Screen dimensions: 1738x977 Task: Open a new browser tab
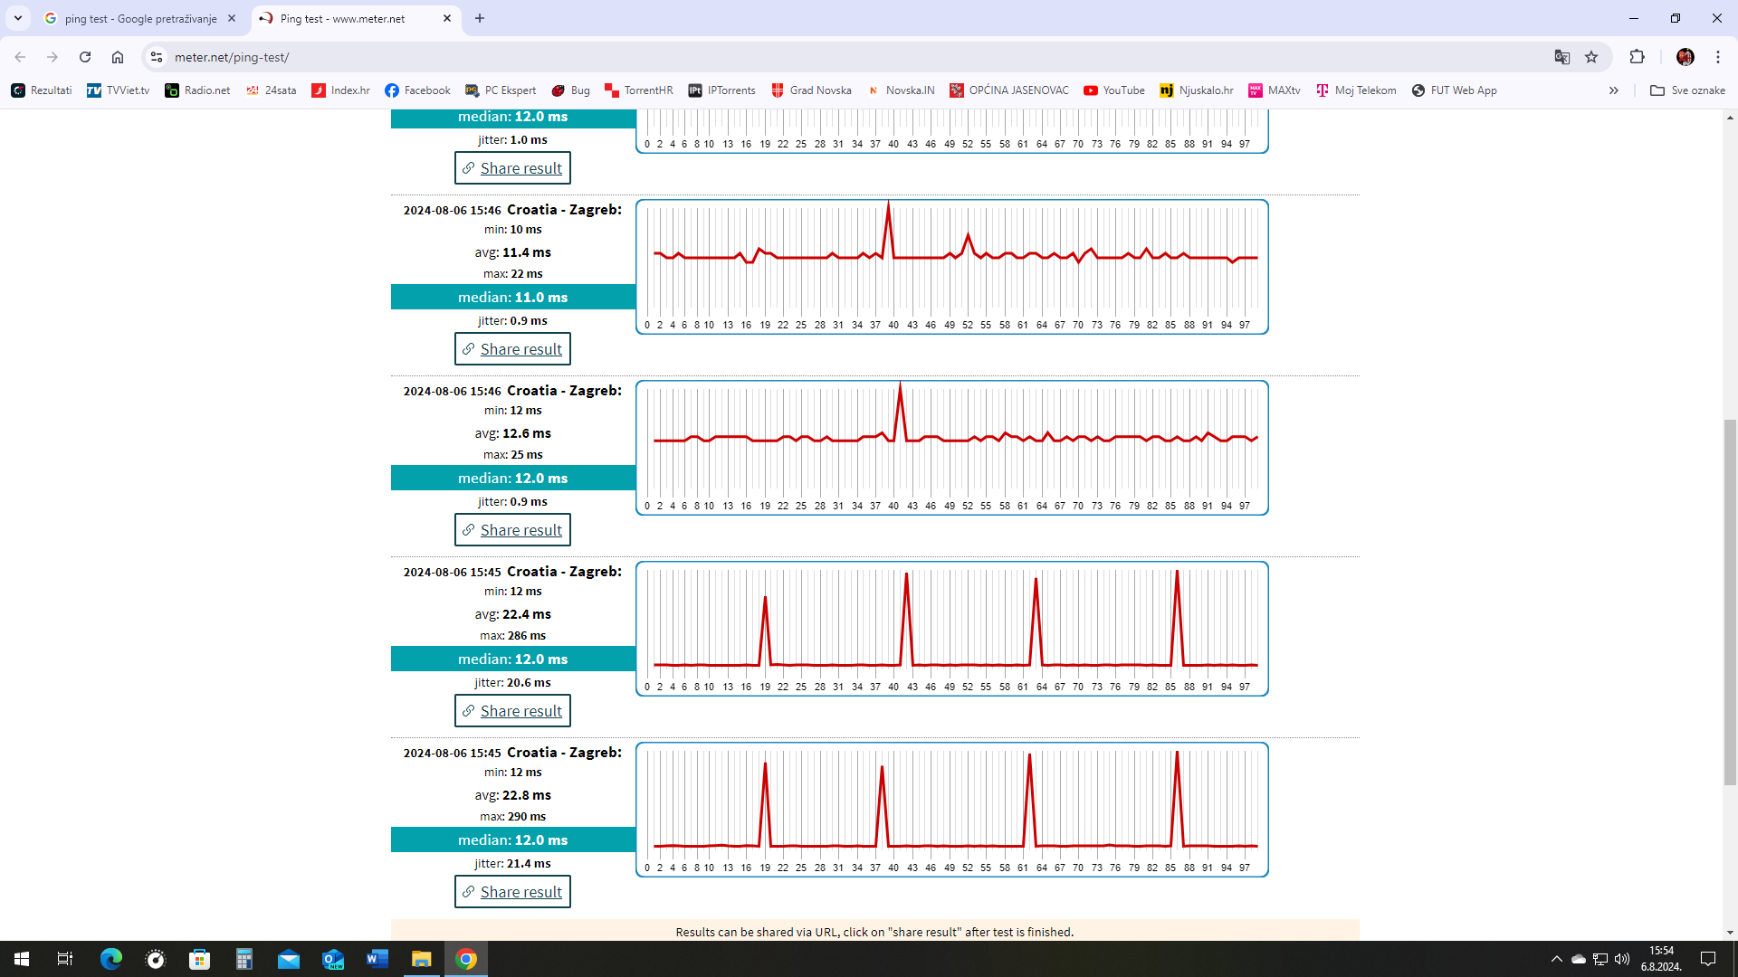pos(480,18)
